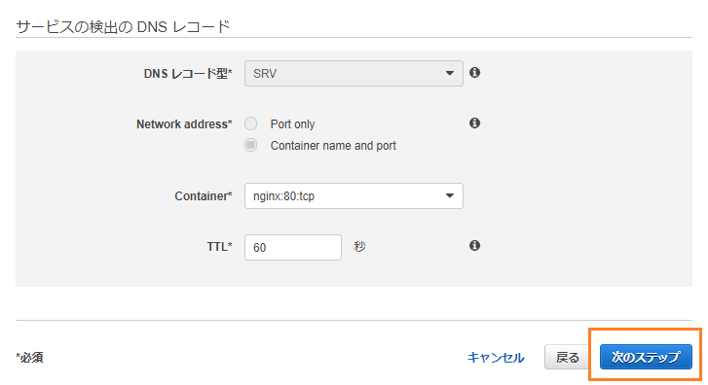This screenshot has height=385, width=708.
Task: Click the Container* field label
Action: 204,196
